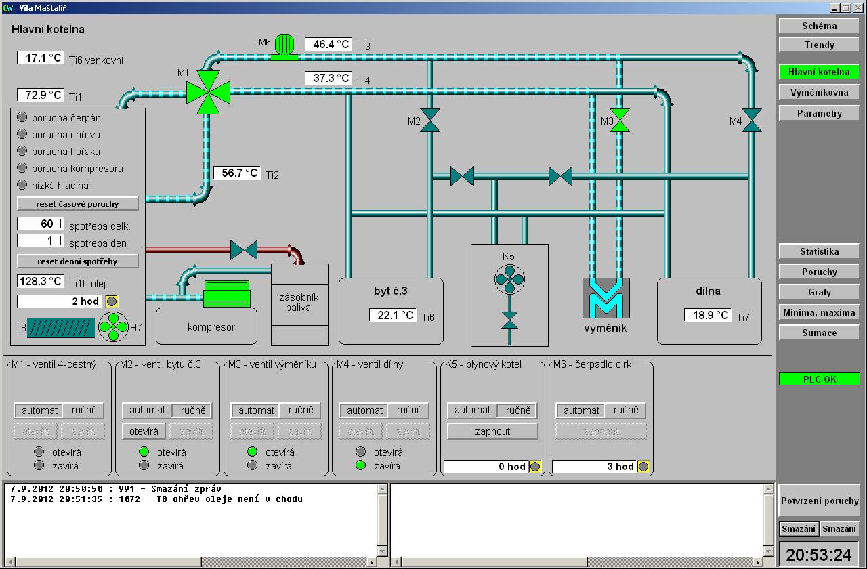Open the Výměníkovna screen
The image size is (867, 569).
coord(819,92)
